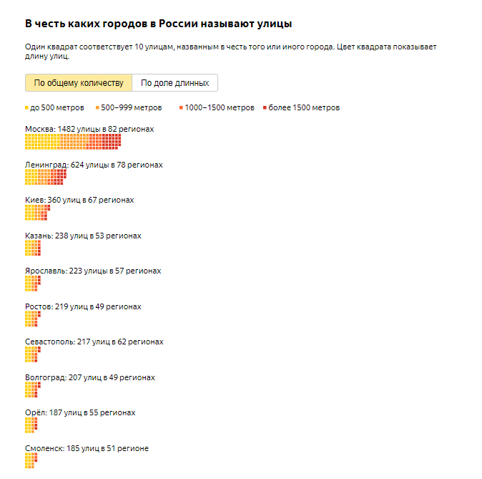Select the 'По доле длинных' tab
Image resolution: width=482 pixels, height=479 pixels.
click(x=175, y=83)
